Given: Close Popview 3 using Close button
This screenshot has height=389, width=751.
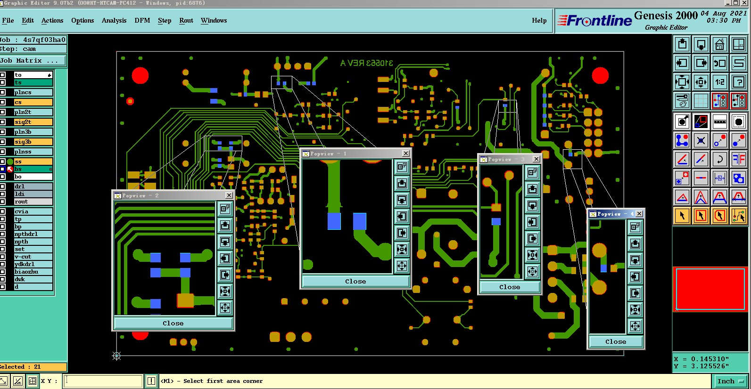Looking at the screenshot, I should pyautogui.click(x=510, y=287).
